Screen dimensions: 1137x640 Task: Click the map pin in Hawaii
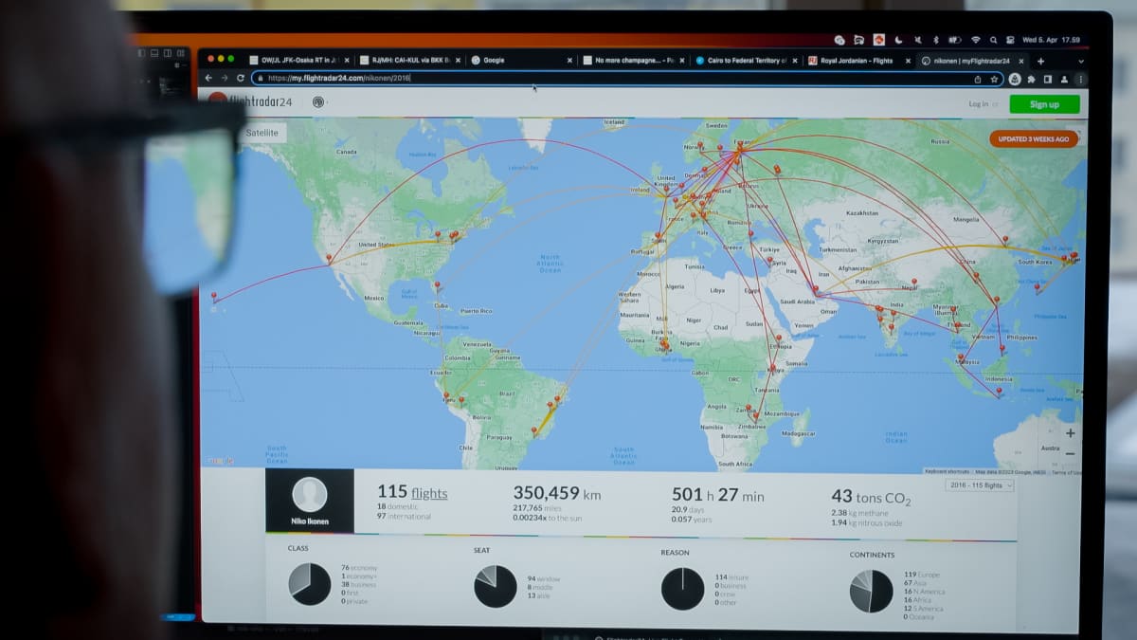[213, 298]
